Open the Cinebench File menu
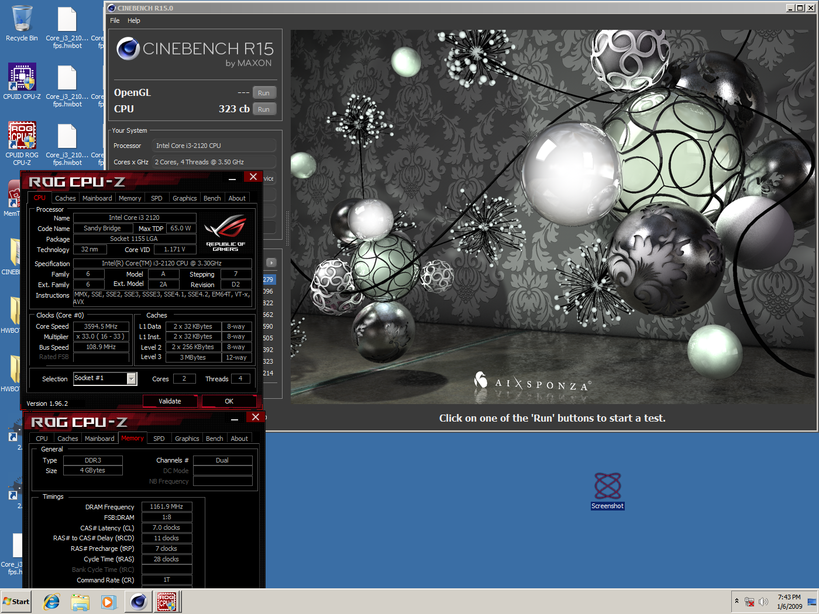 pyautogui.click(x=115, y=20)
